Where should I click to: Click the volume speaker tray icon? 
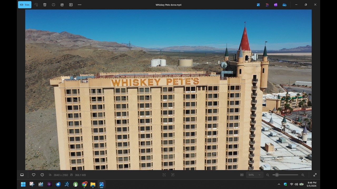[296, 184]
